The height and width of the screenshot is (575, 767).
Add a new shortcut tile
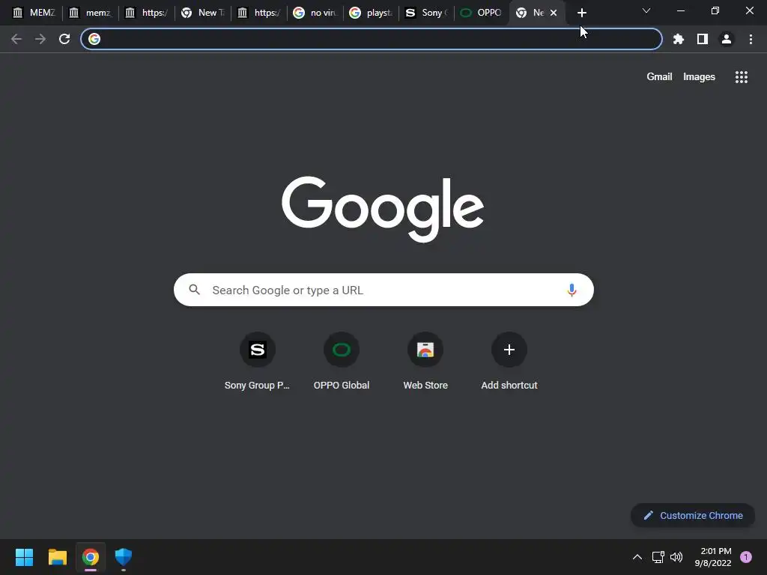(x=509, y=362)
